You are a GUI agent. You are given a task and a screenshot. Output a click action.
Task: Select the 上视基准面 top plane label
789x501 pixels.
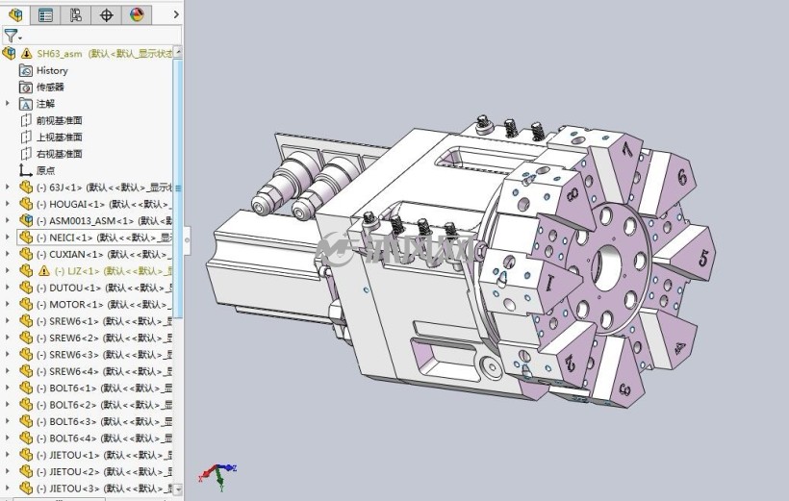[x=60, y=137]
